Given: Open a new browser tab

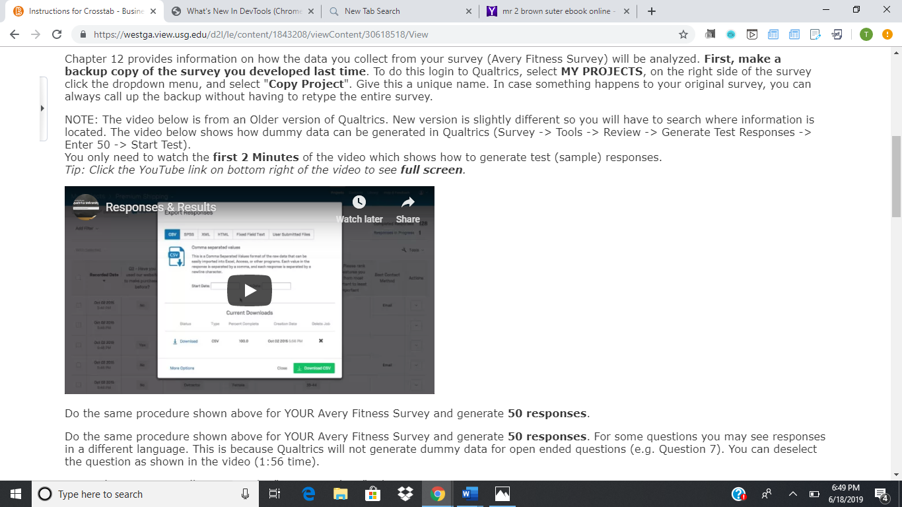Looking at the screenshot, I should coord(652,11).
